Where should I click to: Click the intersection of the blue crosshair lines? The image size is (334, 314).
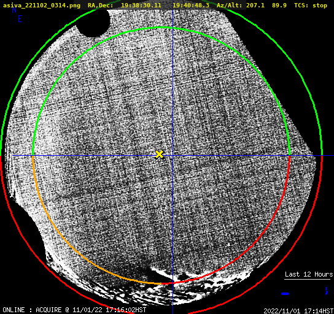coord(173,156)
